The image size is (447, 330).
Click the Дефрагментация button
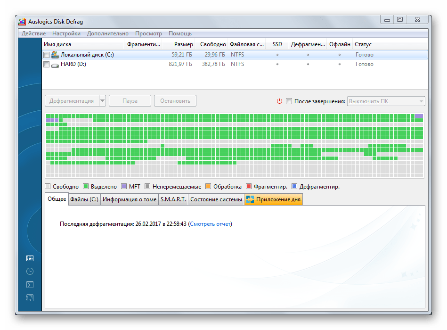tap(72, 101)
